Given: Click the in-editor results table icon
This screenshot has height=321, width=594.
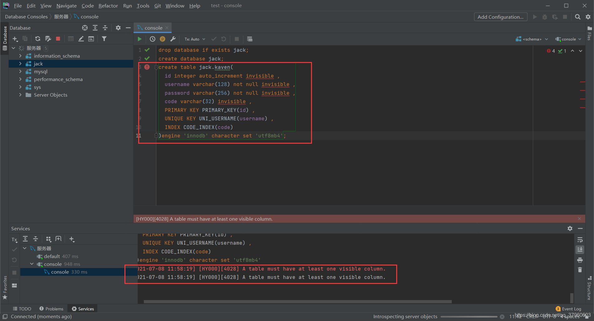Looking at the screenshot, I should tap(250, 39).
